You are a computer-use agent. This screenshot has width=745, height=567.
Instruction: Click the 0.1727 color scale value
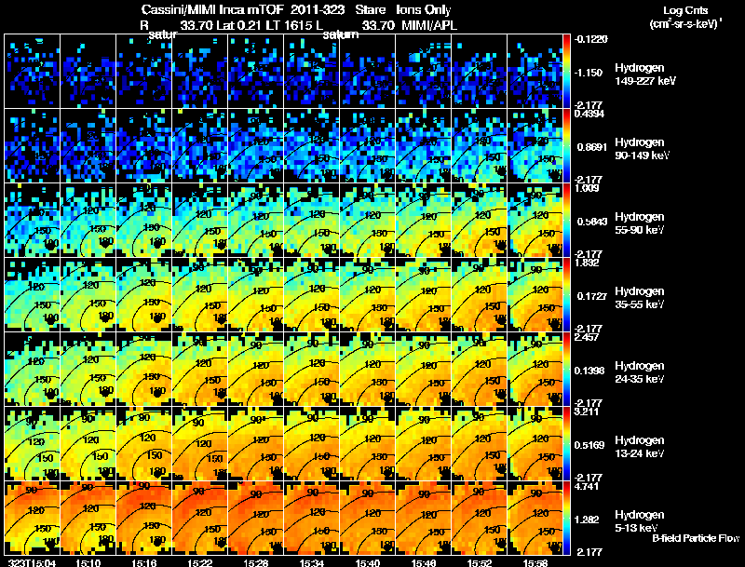pos(591,296)
